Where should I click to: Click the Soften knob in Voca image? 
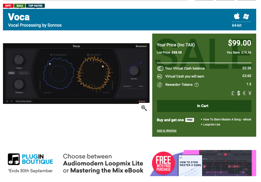point(134,71)
